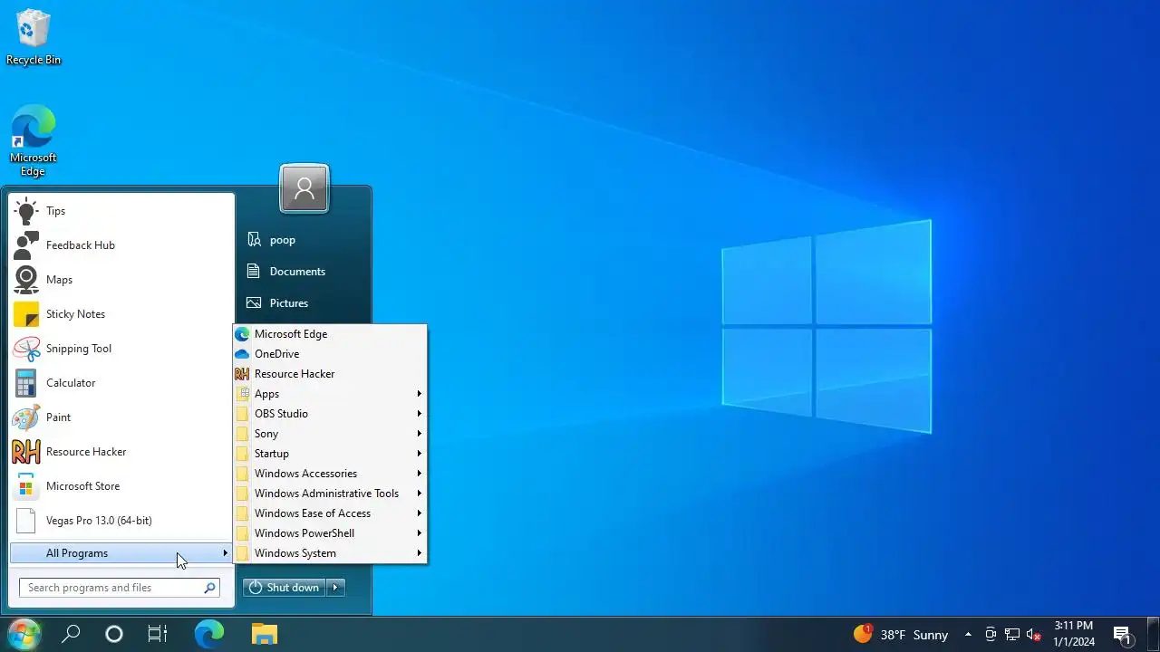
Task: Open Sticky Notes icon in start menu
Action: (x=26, y=314)
